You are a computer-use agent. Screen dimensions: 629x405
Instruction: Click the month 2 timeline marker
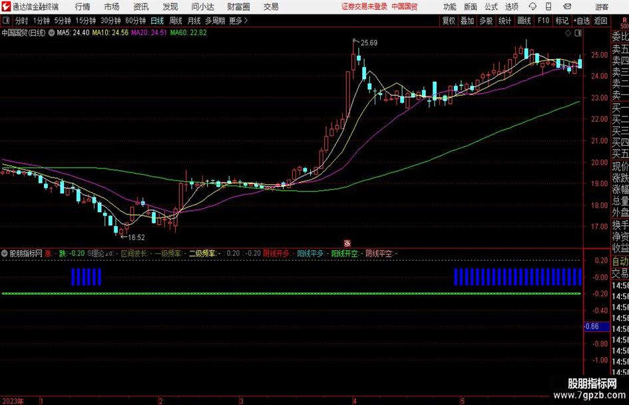pyautogui.click(x=161, y=401)
